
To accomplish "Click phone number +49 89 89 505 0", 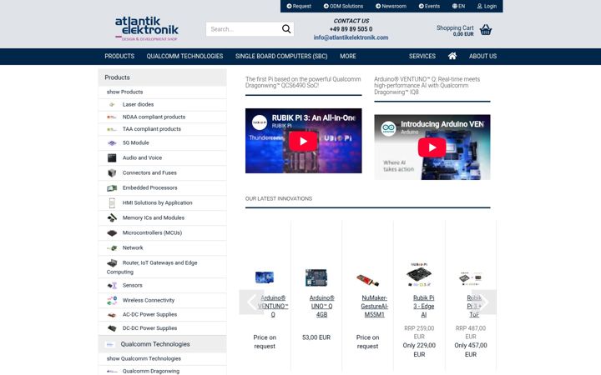I will pyautogui.click(x=351, y=29).
